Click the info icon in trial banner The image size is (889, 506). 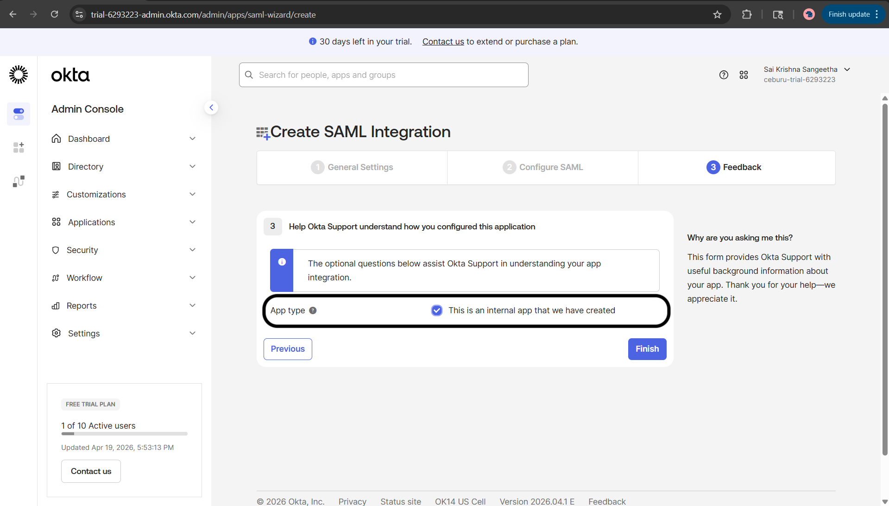313,41
